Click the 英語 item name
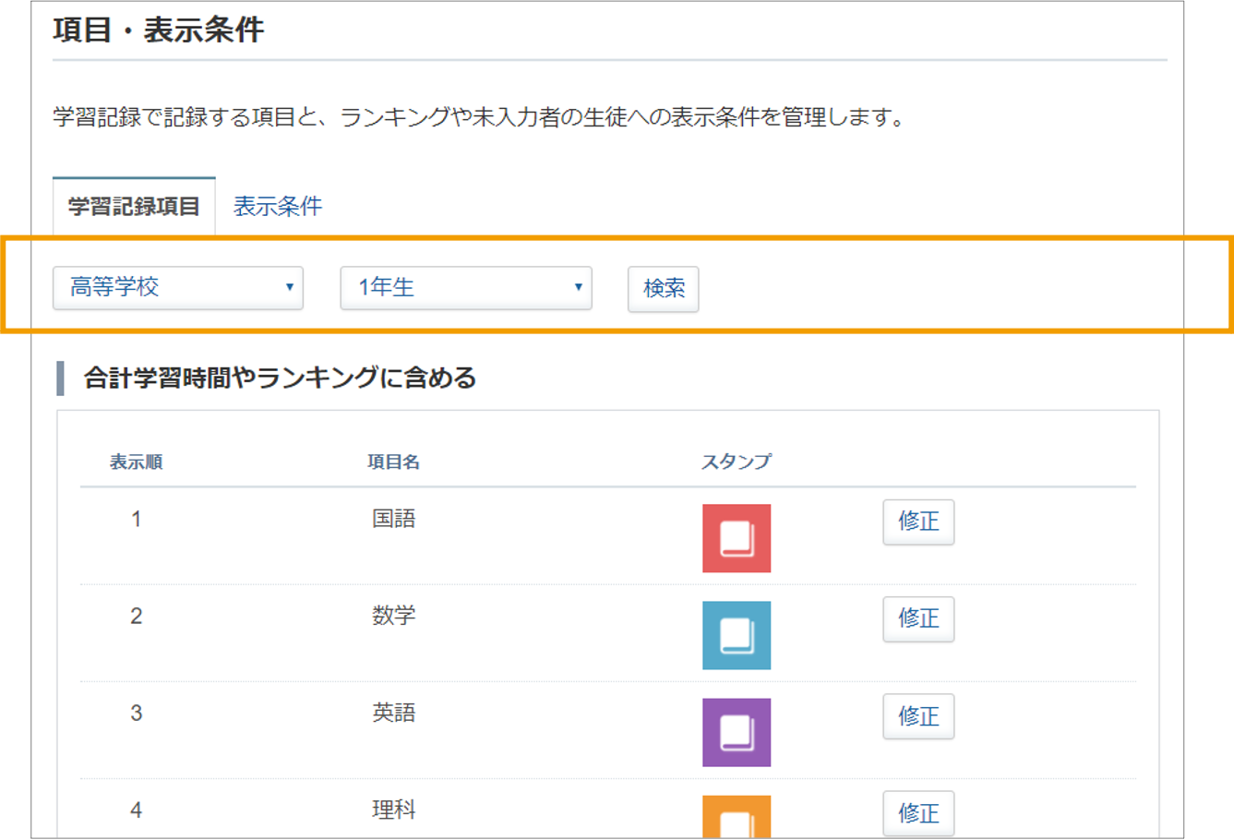This screenshot has width=1234, height=840. pyautogui.click(x=394, y=713)
